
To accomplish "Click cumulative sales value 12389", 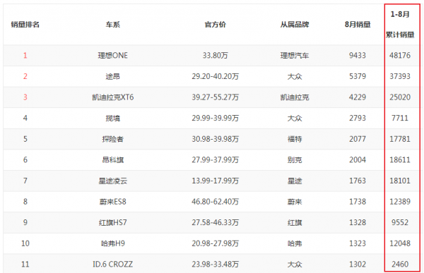I will click(x=400, y=202).
